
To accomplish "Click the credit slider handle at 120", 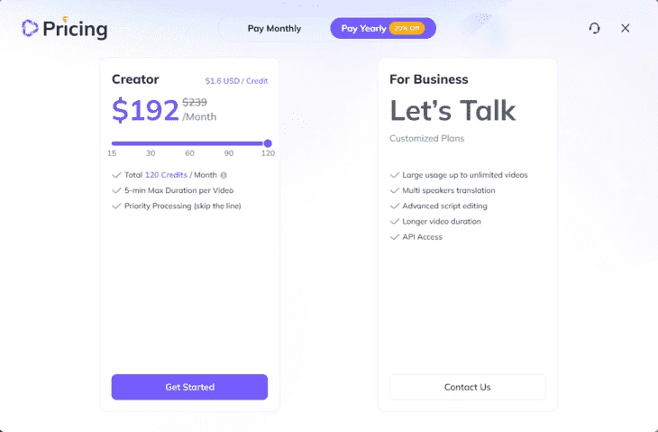I will 268,143.
